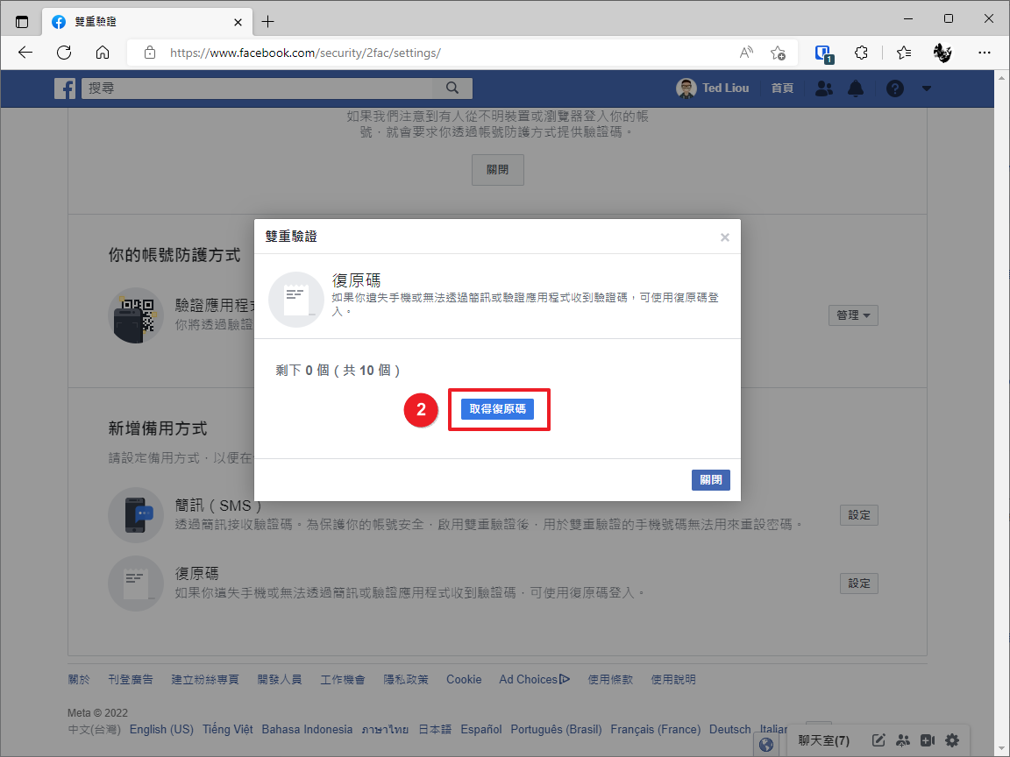Open the Ad Choices footer link
Viewport: 1010px width, 757px height.
tap(534, 679)
